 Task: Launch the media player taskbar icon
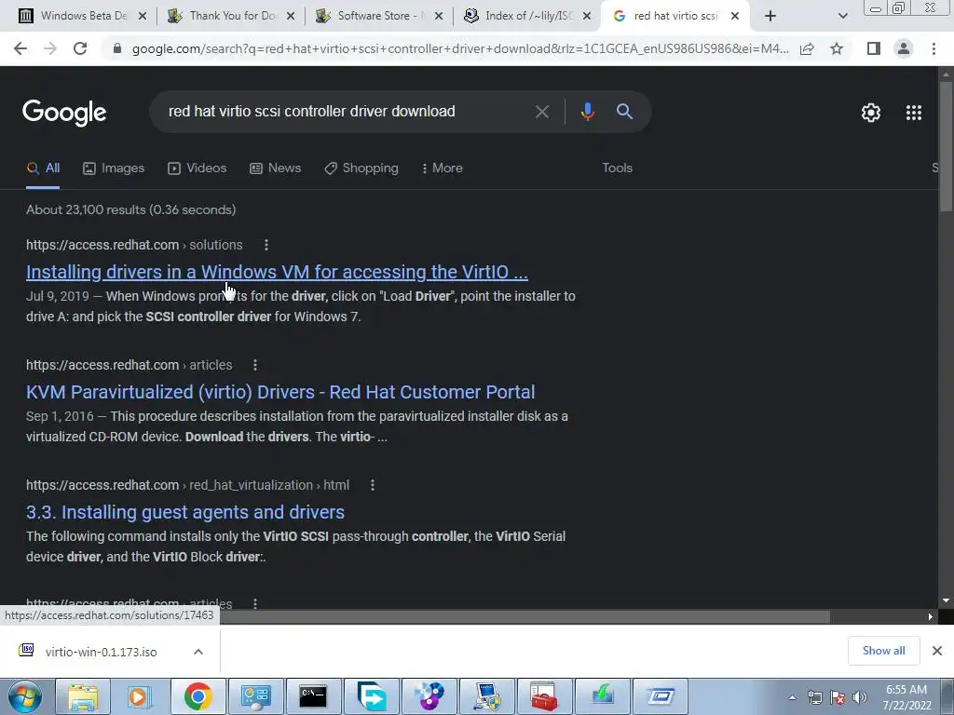click(140, 696)
